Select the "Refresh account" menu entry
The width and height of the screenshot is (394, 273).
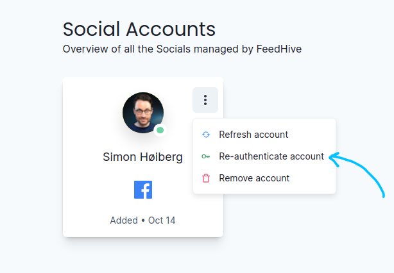point(253,135)
